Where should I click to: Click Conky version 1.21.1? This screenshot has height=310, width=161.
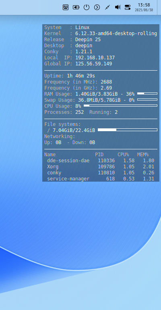pyautogui.click(x=84, y=52)
